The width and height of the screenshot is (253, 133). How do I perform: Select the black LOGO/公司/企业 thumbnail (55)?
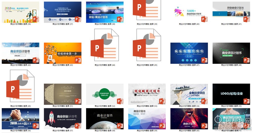click(231, 94)
